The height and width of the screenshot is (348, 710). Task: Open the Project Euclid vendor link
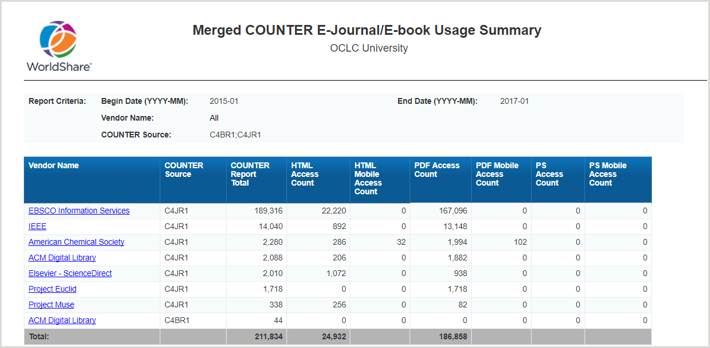(52, 289)
